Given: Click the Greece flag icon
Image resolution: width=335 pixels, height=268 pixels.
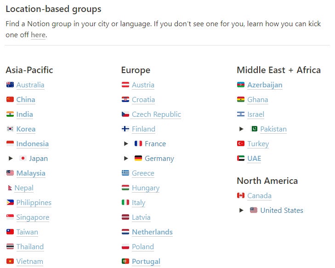Looking at the screenshot, I should (125, 173).
